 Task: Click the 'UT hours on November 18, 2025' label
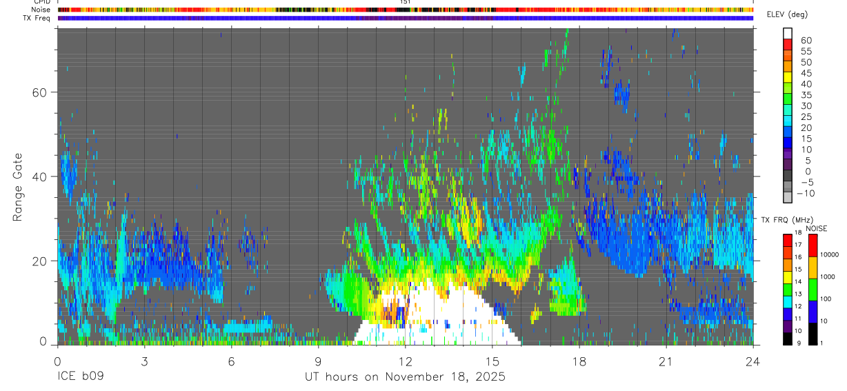pos(406,377)
